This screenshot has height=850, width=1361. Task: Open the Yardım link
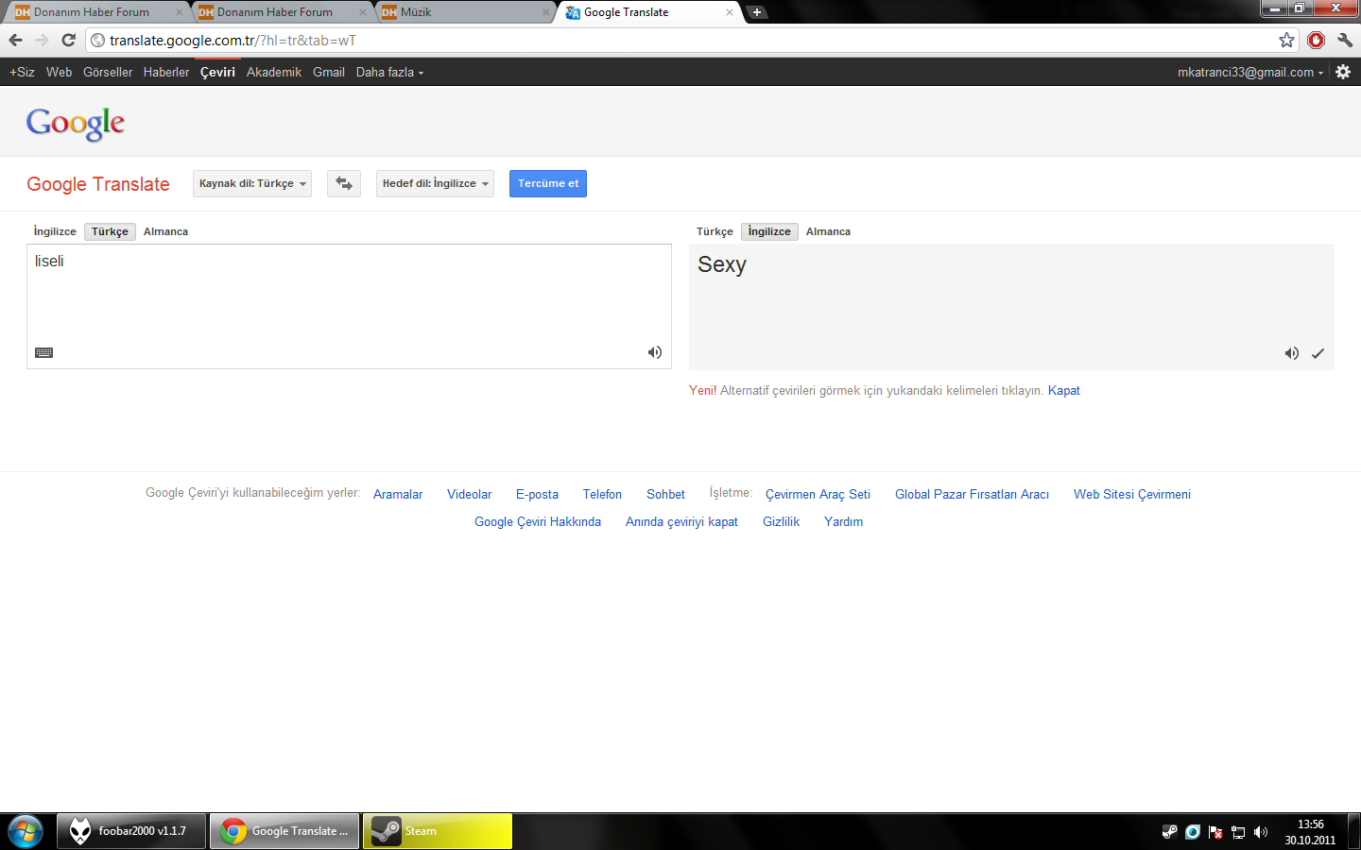843,521
